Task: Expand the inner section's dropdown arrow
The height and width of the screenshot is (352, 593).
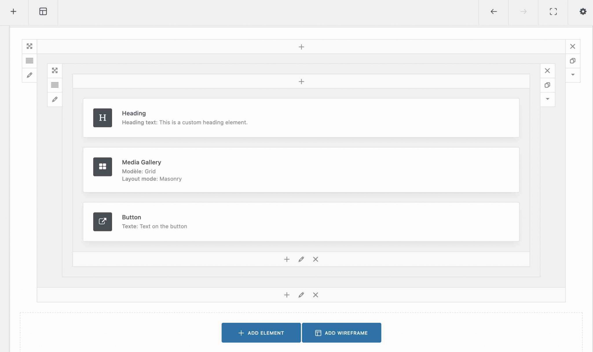Action: 547,99
